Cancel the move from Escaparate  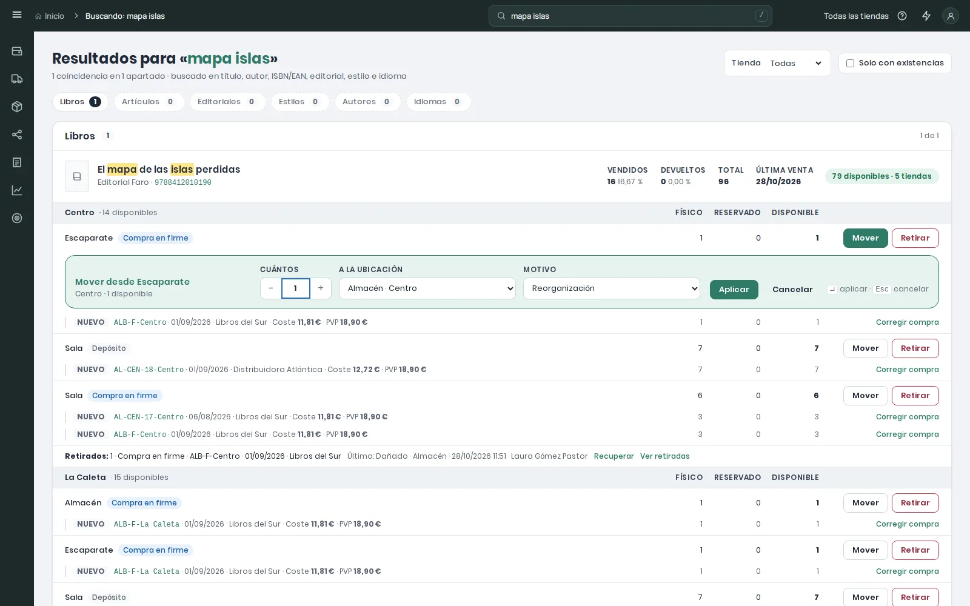point(792,290)
